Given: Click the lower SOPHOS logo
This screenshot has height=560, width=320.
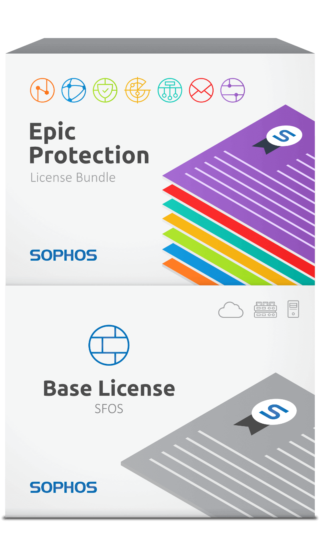Looking at the screenshot, I should click(63, 487).
